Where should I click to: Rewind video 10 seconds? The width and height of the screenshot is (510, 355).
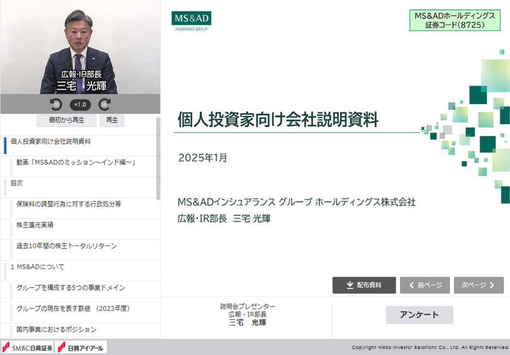pyautogui.click(x=56, y=105)
